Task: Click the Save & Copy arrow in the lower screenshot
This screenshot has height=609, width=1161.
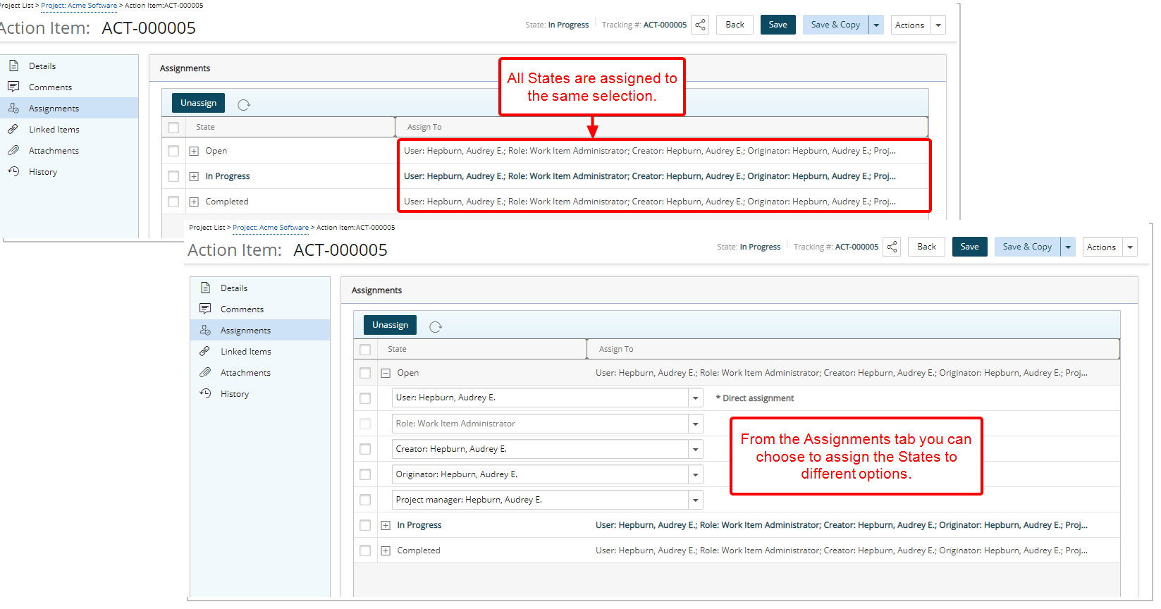Action: pyautogui.click(x=1068, y=247)
